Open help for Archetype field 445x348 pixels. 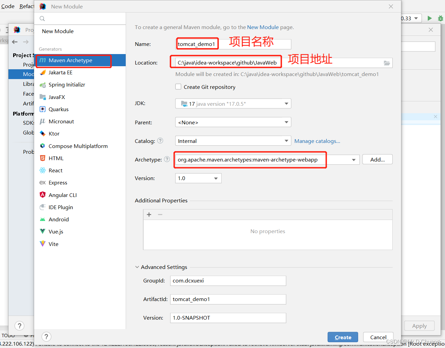coord(167,159)
